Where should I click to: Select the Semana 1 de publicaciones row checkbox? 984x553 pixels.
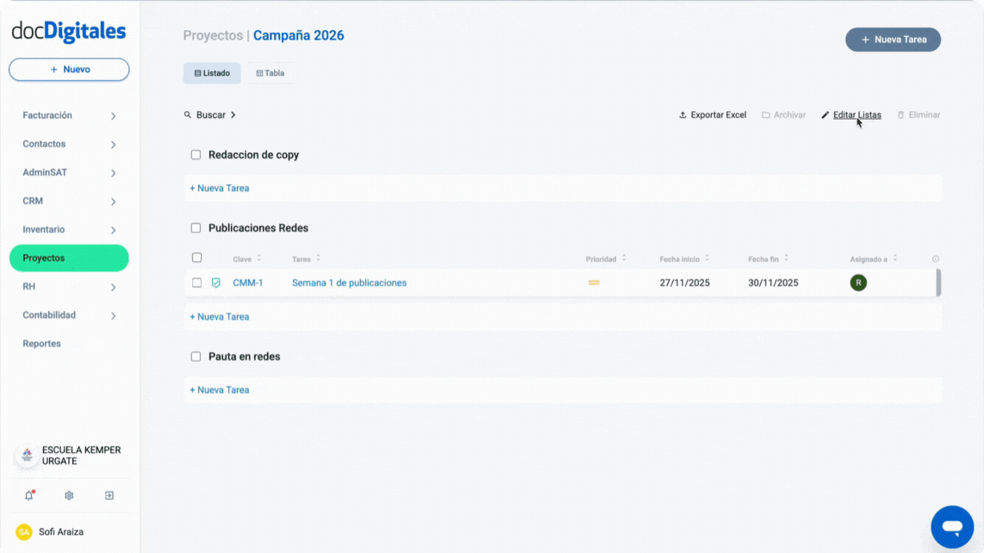pyautogui.click(x=196, y=282)
